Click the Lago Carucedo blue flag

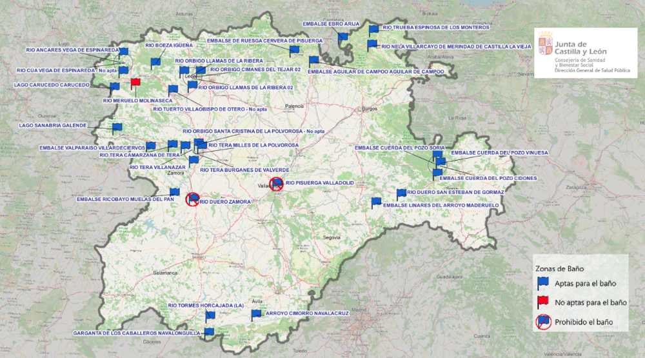pos(114,88)
